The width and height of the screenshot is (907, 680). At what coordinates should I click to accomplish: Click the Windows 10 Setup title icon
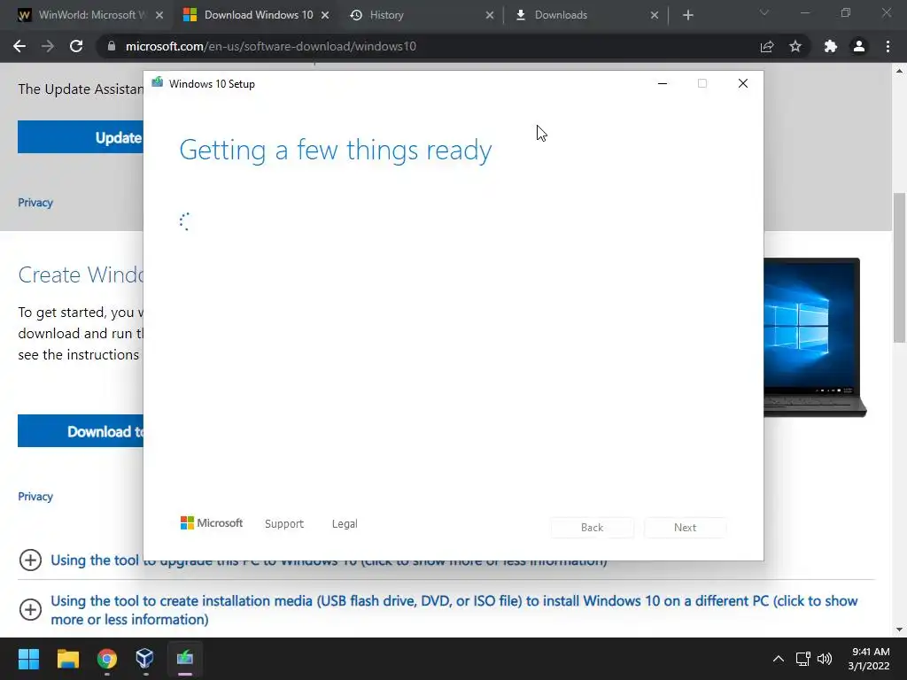157,82
